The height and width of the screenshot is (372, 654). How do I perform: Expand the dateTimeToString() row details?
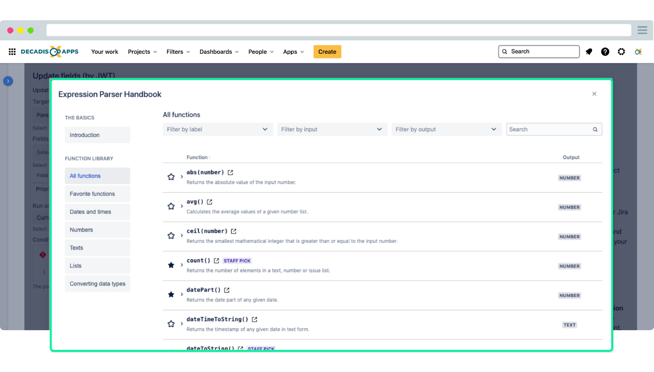(182, 324)
